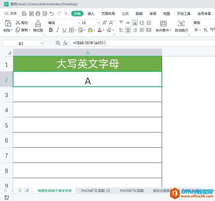Align text to bottom
This screenshot has height=201, width=215.
pyautogui.click(x=135, y=23)
